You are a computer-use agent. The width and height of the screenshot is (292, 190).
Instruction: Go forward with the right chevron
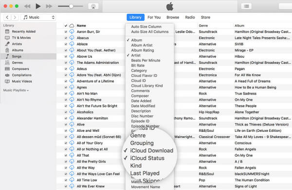pos(15,17)
